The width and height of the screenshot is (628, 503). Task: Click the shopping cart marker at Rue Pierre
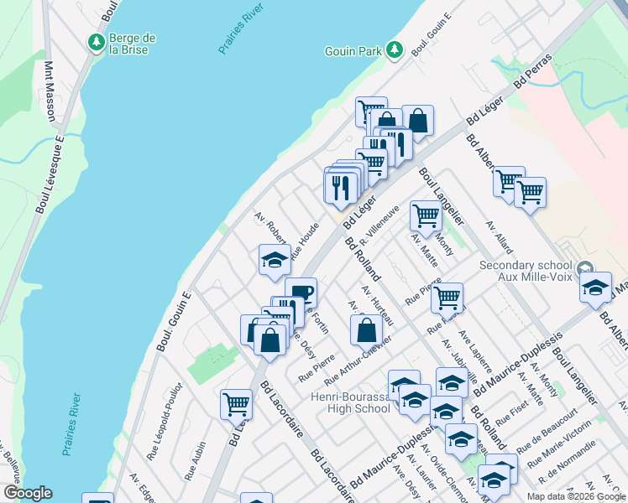pyautogui.click(x=447, y=300)
